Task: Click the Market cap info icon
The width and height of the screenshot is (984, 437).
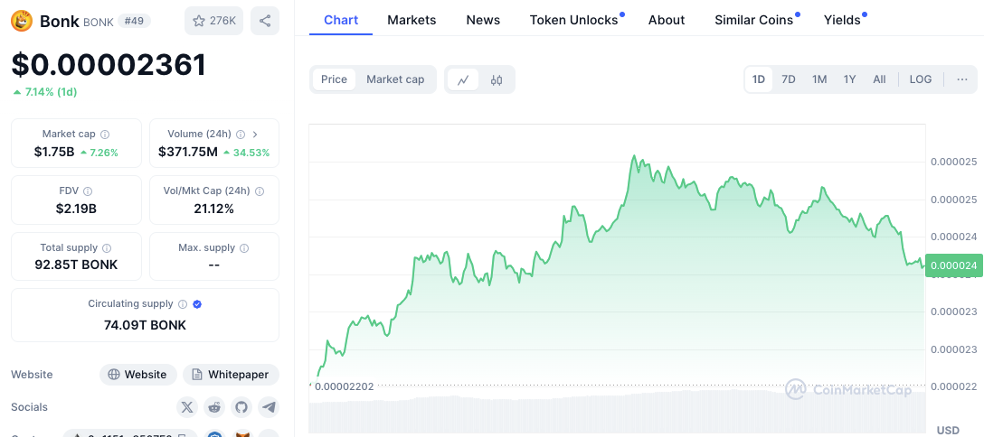Action: pos(105,135)
